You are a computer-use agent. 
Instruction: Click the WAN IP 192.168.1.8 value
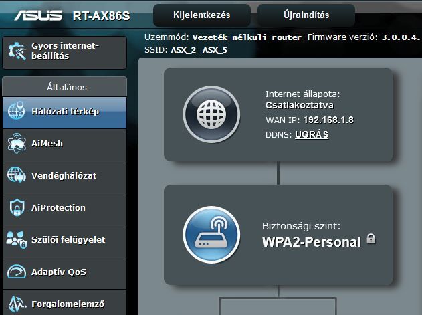(x=328, y=120)
